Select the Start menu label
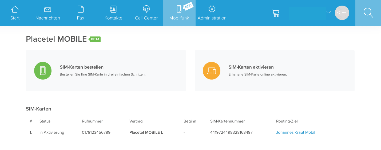The height and width of the screenshot is (150, 381). (x=15, y=18)
